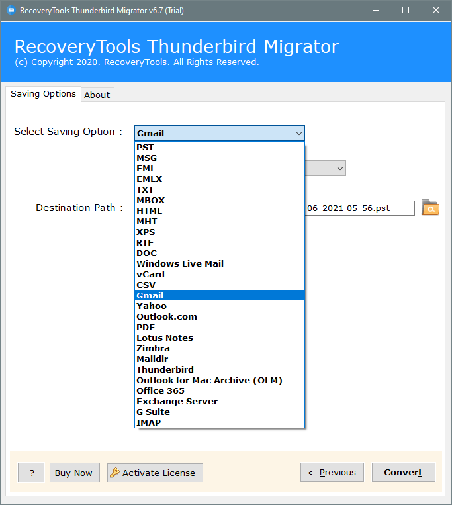Pick Zimbra in the dropdown list
The width and height of the screenshot is (452, 505).
[220, 349]
